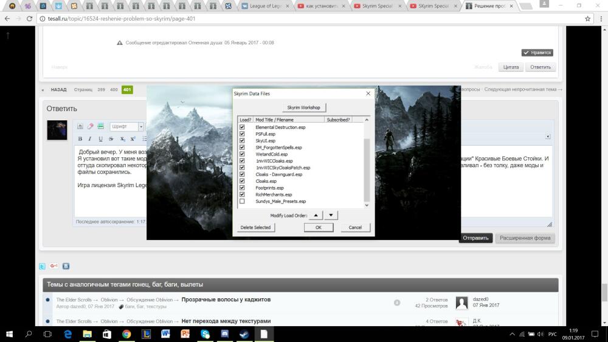Toggle 1nivWICCloaks.esp checkbox
The image size is (608, 342).
[242, 161]
